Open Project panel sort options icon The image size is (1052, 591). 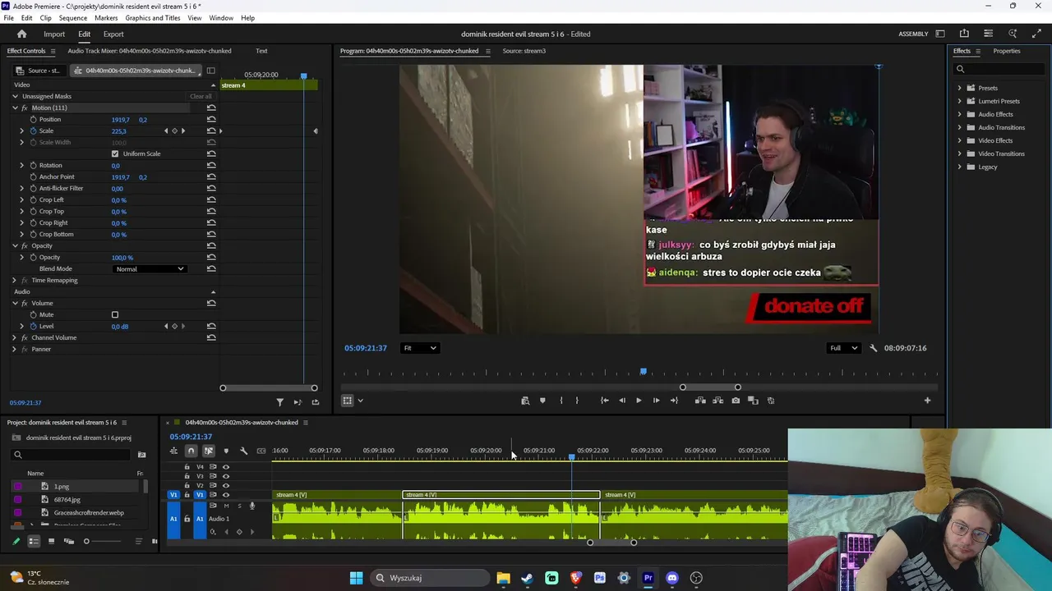tap(138, 541)
